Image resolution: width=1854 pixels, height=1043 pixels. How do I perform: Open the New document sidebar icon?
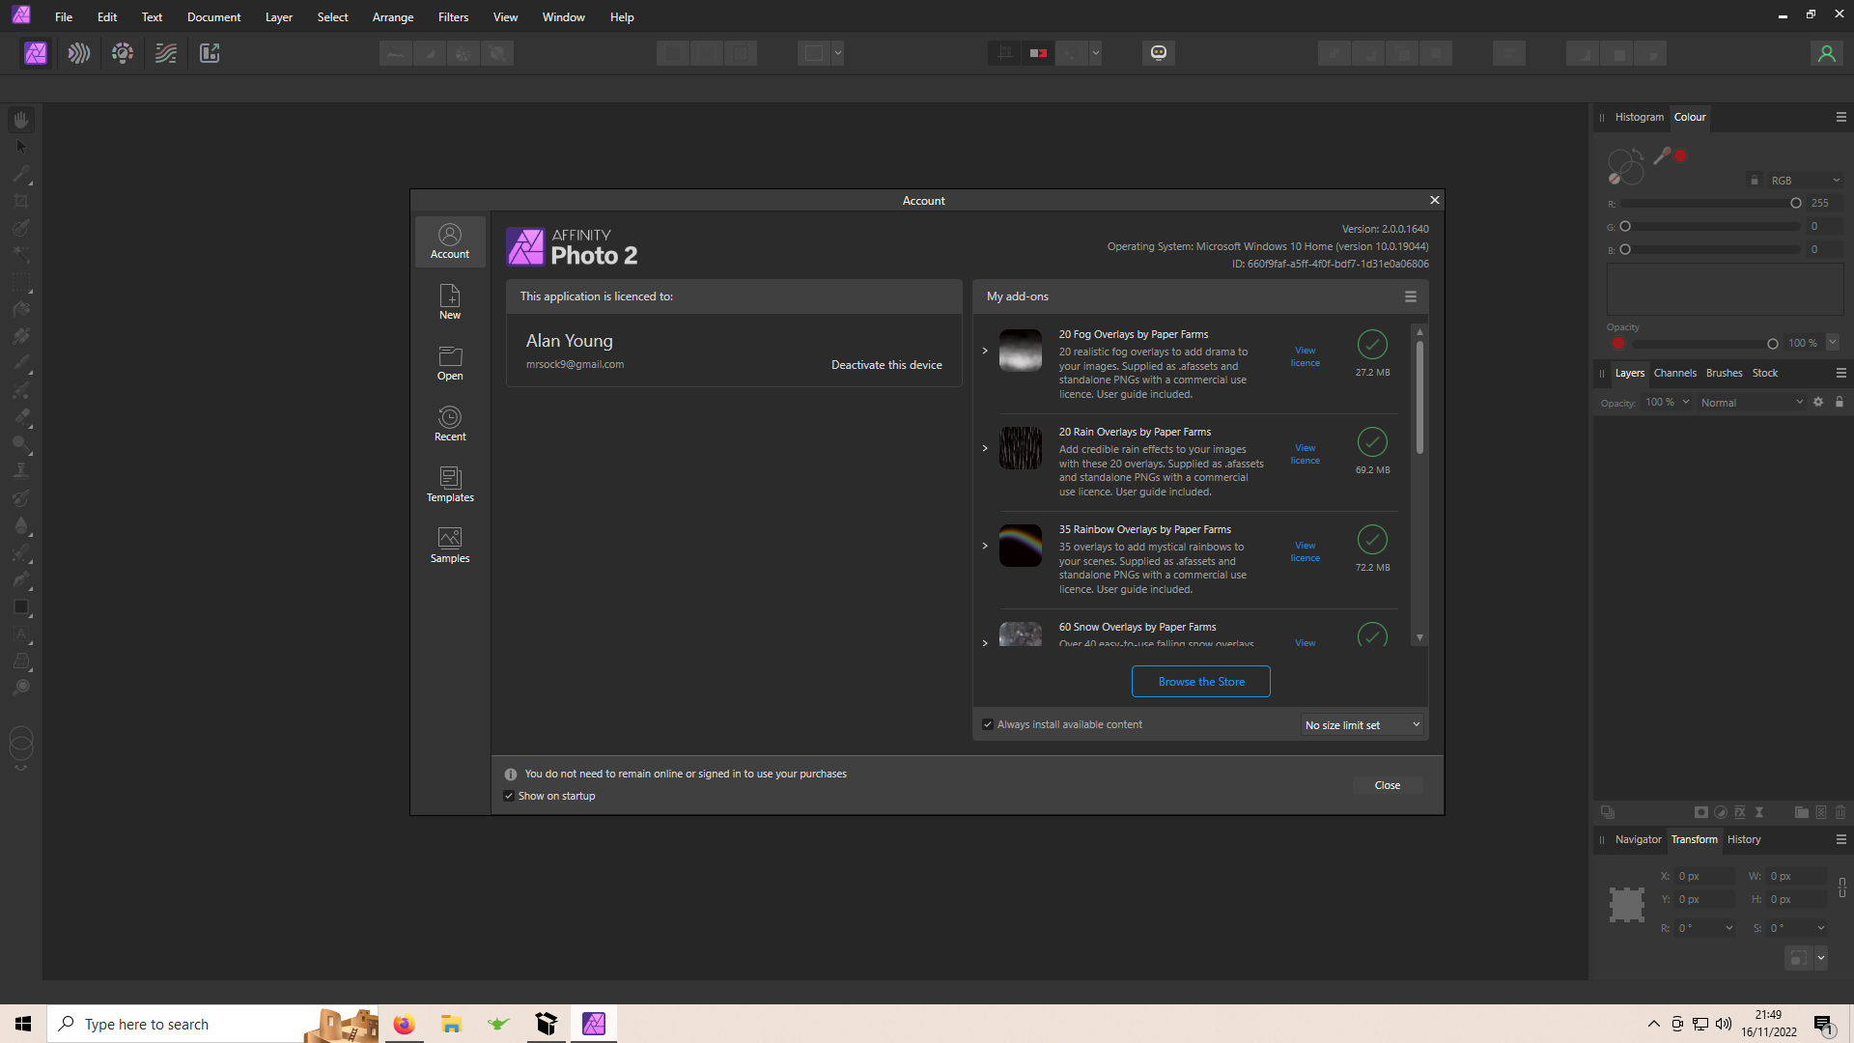click(x=450, y=301)
